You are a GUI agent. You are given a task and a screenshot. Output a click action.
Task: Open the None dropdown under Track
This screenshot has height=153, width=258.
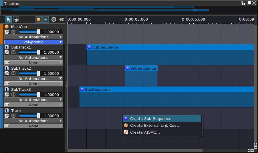tap(33, 126)
